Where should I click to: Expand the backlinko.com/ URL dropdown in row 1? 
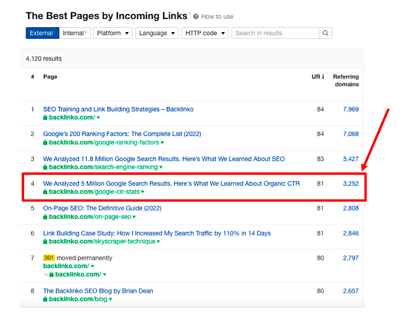[x=98, y=118]
